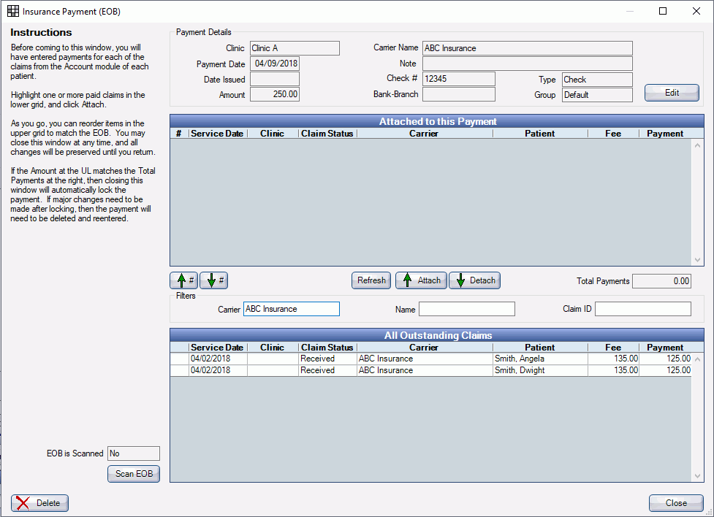The image size is (714, 517).
Task: Click the Scan EOB button
Action: click(134, 474)
